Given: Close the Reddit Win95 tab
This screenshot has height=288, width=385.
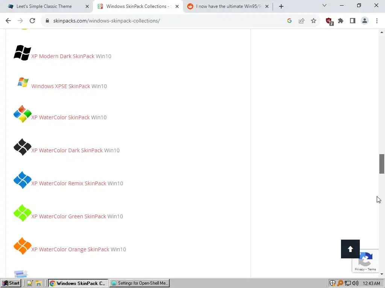Looking at the screenshot, I should tap(267, 6).
